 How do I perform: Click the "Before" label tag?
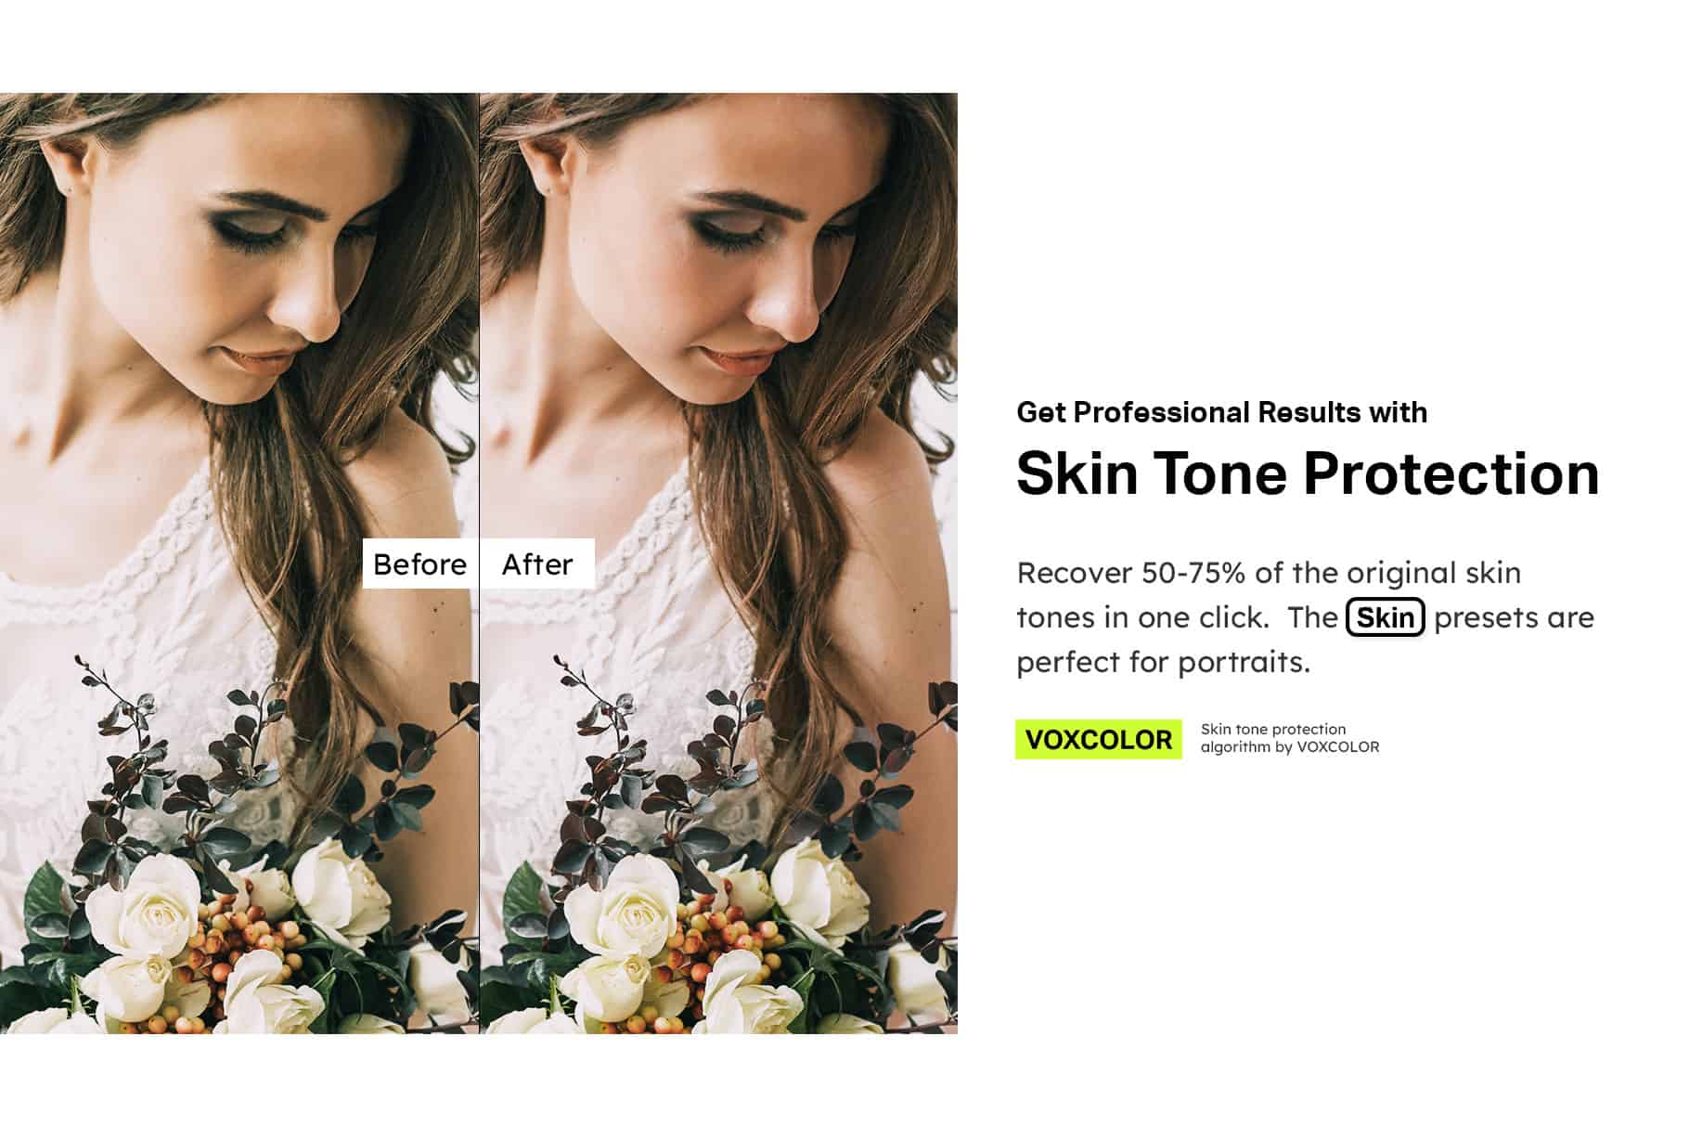pos(419,563)
